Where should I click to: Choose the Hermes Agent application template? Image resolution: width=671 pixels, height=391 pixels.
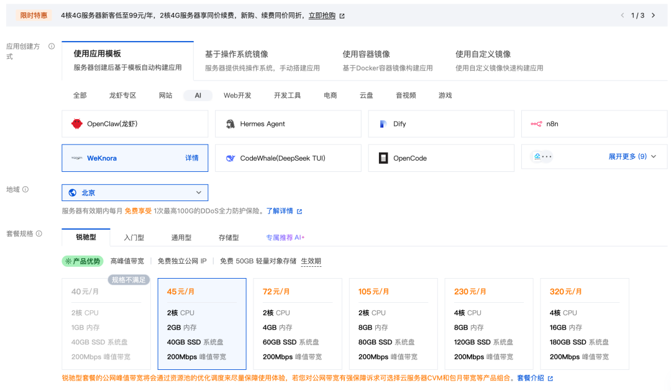(288, 124)
